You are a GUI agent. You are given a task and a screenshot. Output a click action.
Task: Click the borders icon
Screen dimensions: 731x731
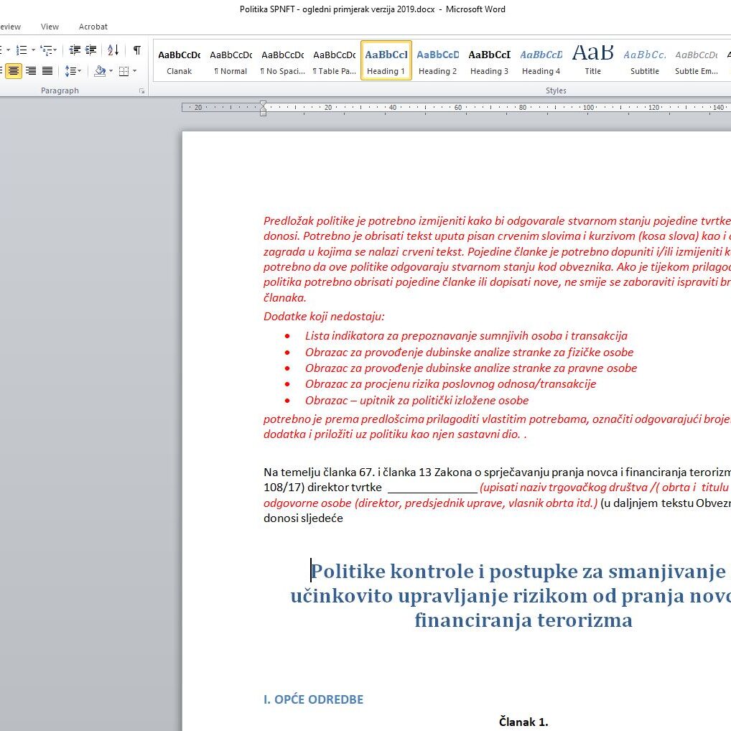pyautogui.click(x=124, y=71)
